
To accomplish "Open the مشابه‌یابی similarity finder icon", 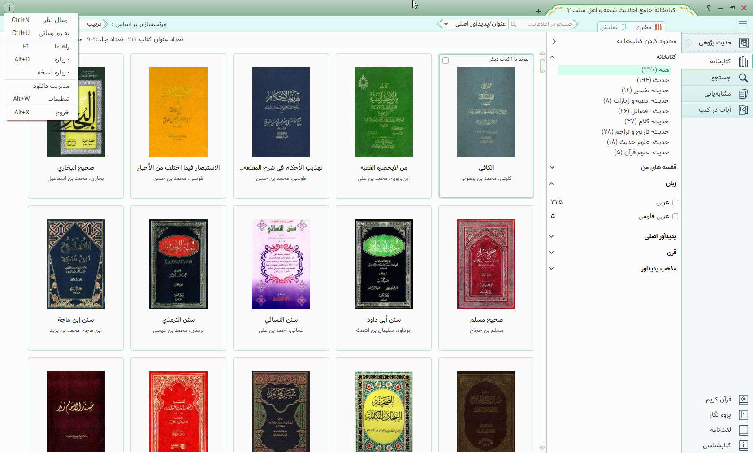I will (x=743, y=94).
